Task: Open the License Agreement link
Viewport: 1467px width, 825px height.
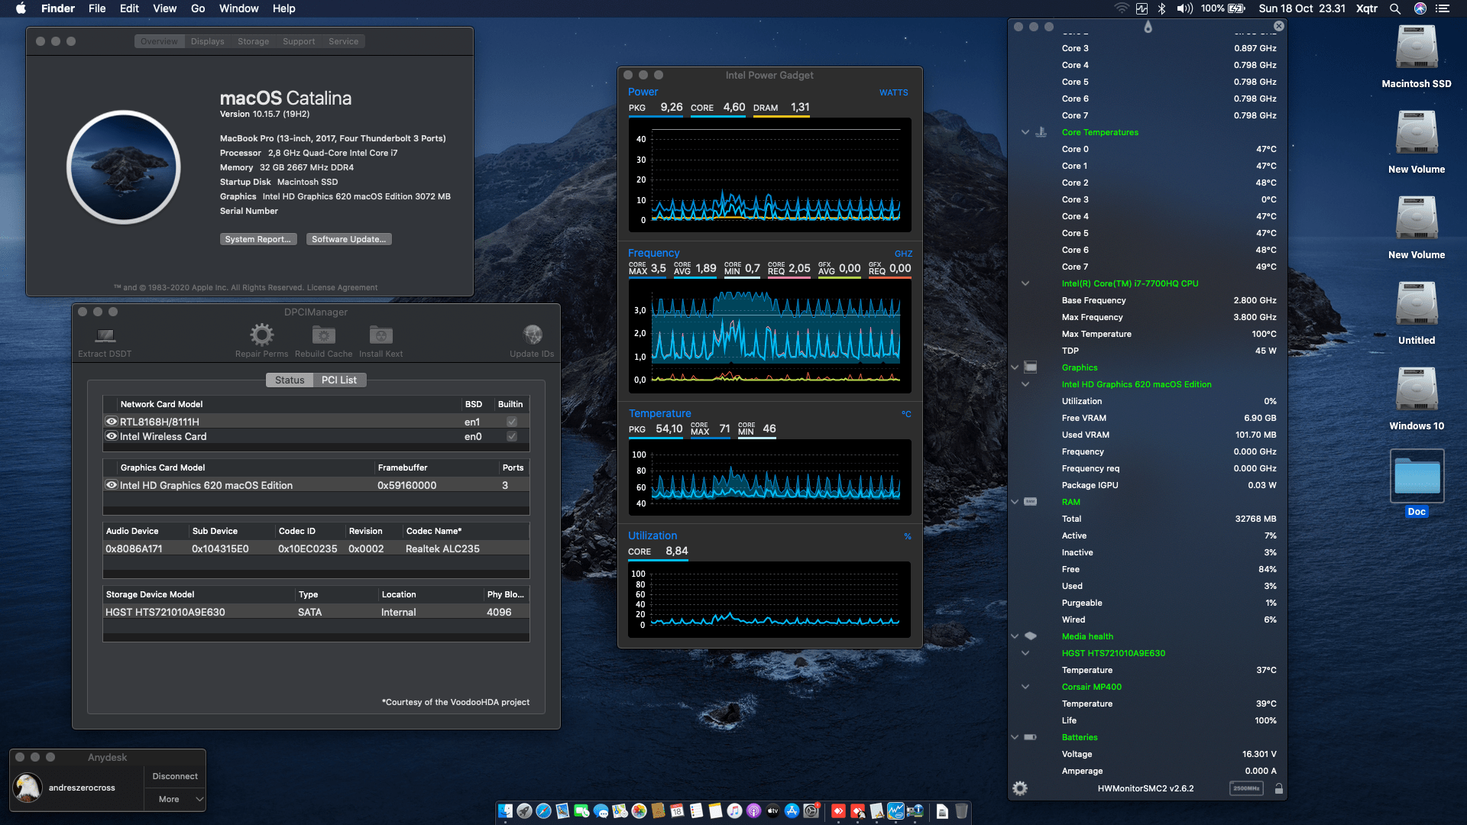Action: click(342, 287)
